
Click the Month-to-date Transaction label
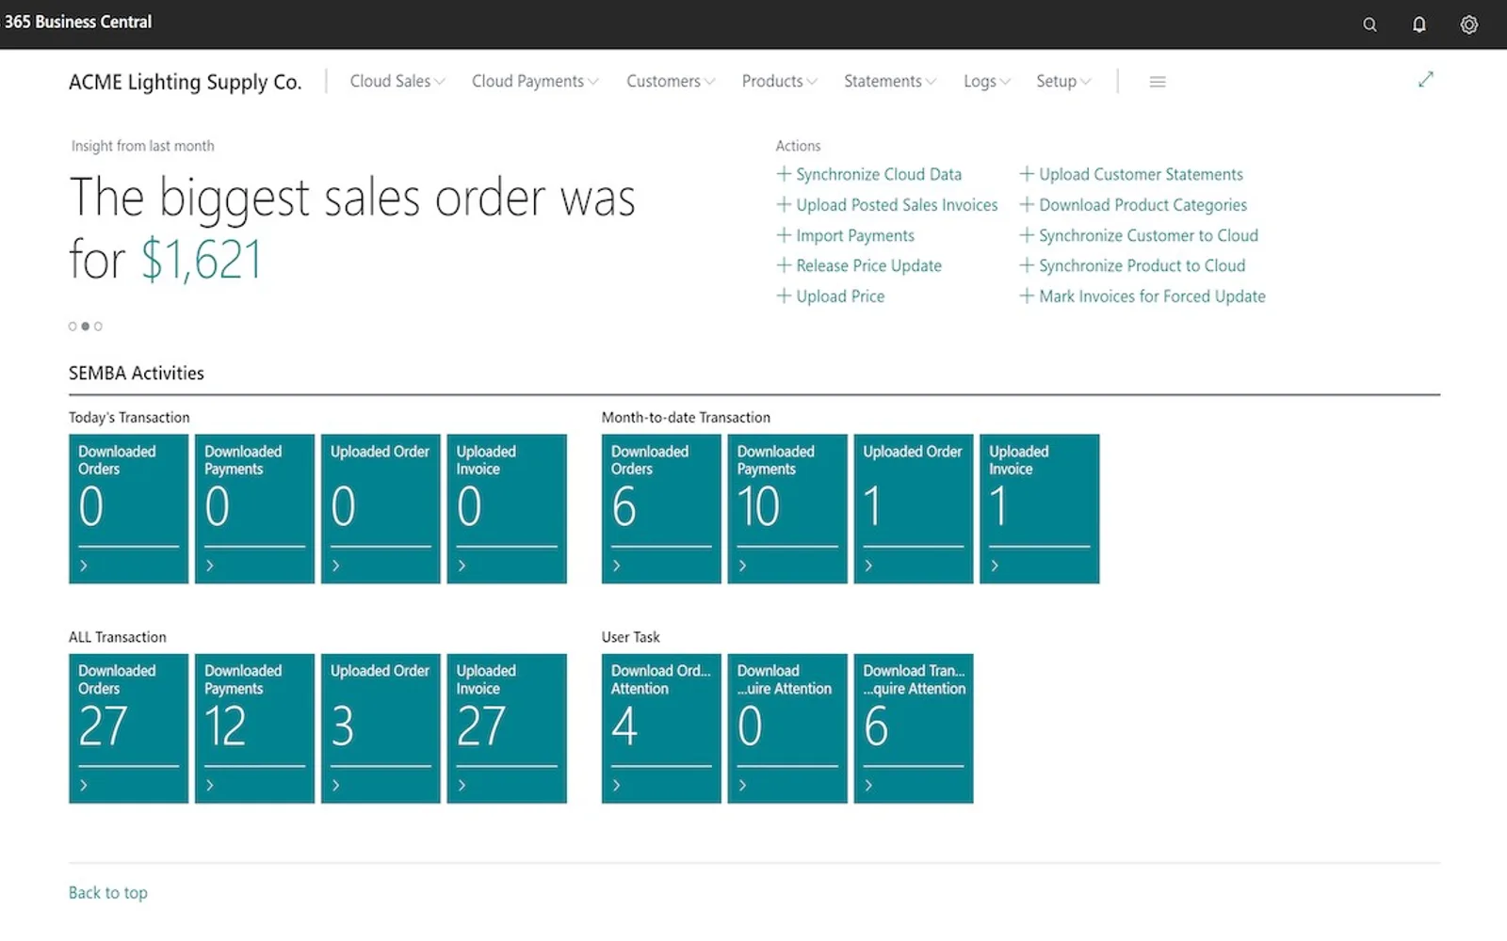(686, 417)
